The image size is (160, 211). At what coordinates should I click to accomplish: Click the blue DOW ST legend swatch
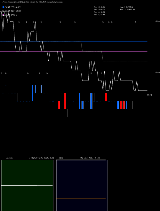click(3, 7)
